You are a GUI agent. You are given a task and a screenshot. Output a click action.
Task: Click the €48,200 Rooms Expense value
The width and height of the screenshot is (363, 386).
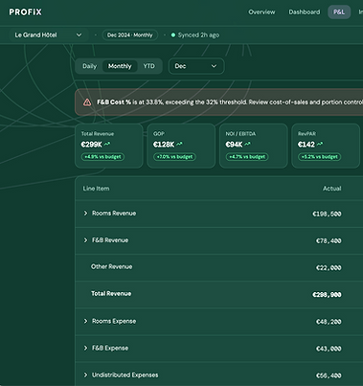pyautogui.click(x=329, y=322)
